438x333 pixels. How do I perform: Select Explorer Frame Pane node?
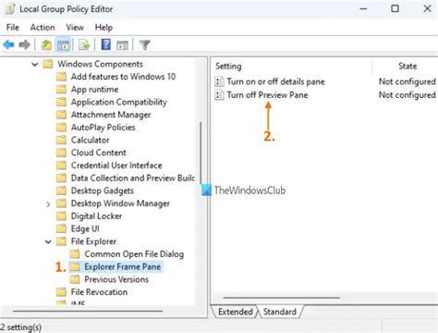click(x=123, y=266)
